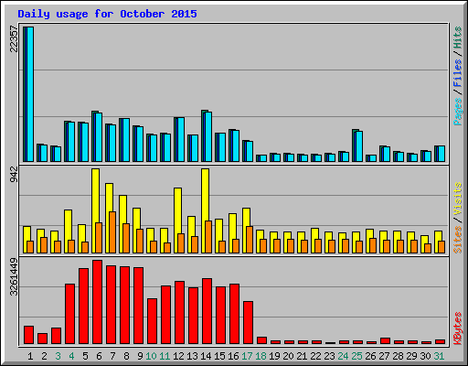Click the red KBytes bar for day 14
This screenshot has width=468, height=366.
tap(207, 311)
